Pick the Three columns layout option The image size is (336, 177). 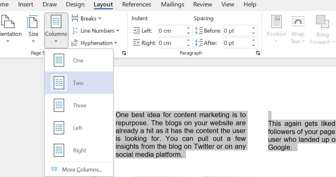tap(59, 105)
